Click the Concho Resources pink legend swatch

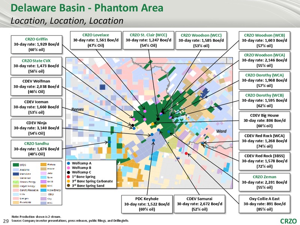tap(16, 190)
